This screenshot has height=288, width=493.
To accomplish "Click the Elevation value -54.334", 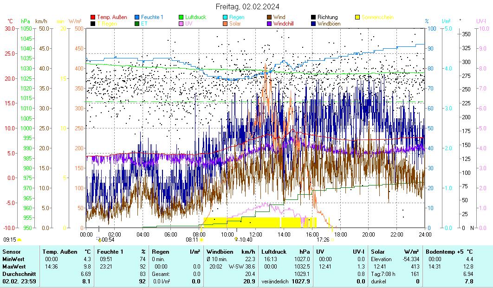I will pyautogui.click(x=411, y=259).
